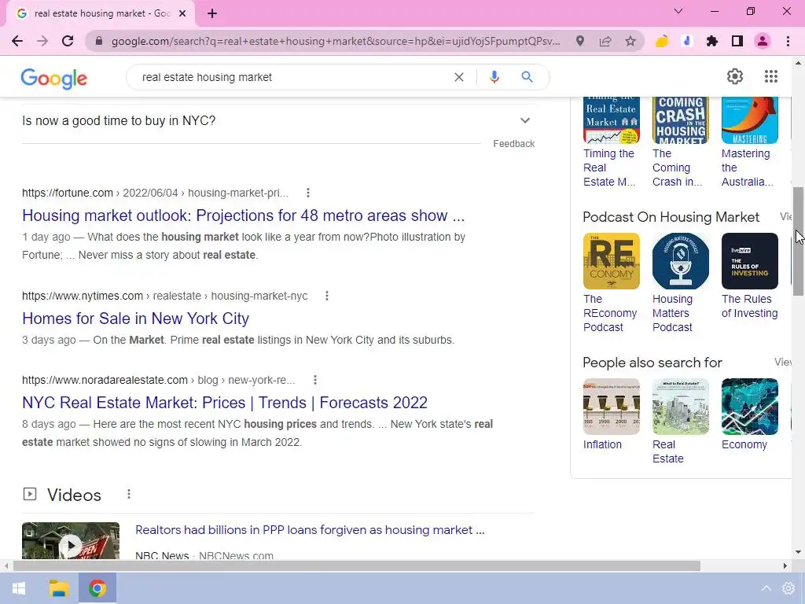Open The Rules of Investing podcast
805x604 pixels.
[x=749, y=276]
